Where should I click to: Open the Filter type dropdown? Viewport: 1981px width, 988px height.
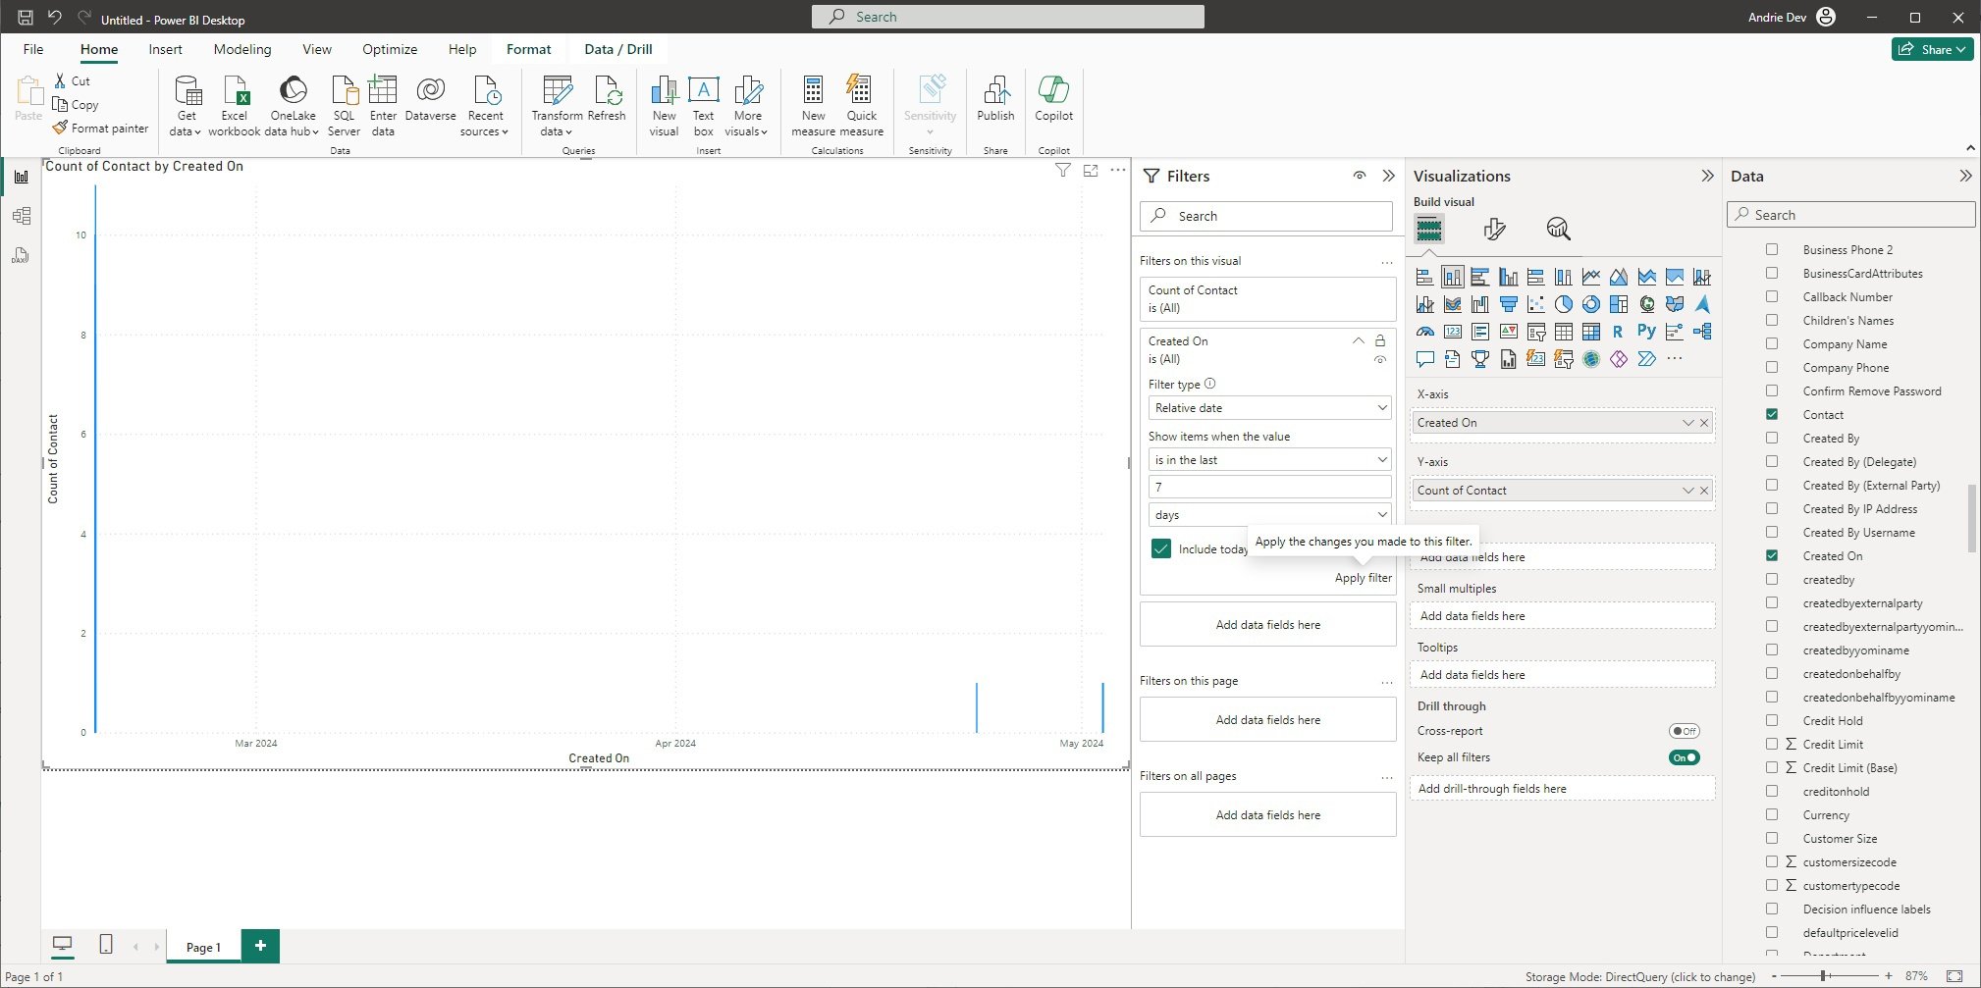1269,408
